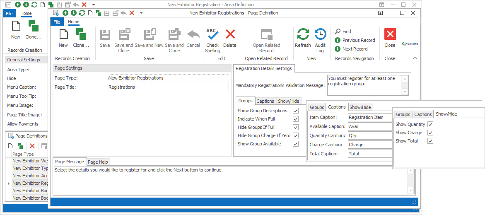Toggle Hide Group Charge If Zero checkbox
Viewport: 485px width, 215px height.
[x=296, y=135]
